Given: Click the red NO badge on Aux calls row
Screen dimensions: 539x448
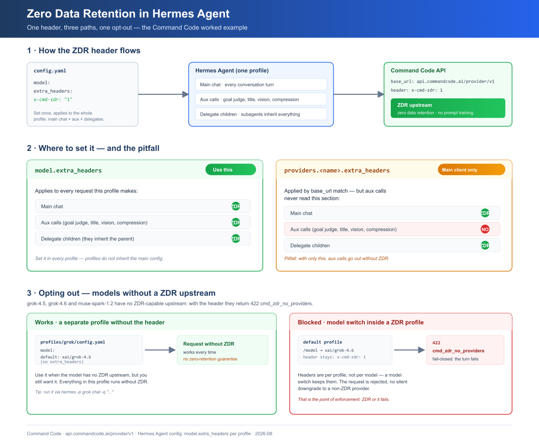Looking at the screenshot, I should [485, 229].
